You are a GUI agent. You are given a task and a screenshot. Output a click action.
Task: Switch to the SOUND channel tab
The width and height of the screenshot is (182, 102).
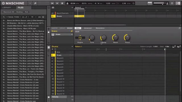(x=70, y=28)
